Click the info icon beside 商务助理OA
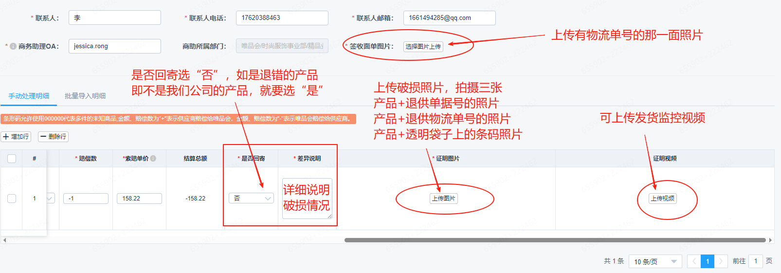781x273 pixels. [x=13, y=46]
